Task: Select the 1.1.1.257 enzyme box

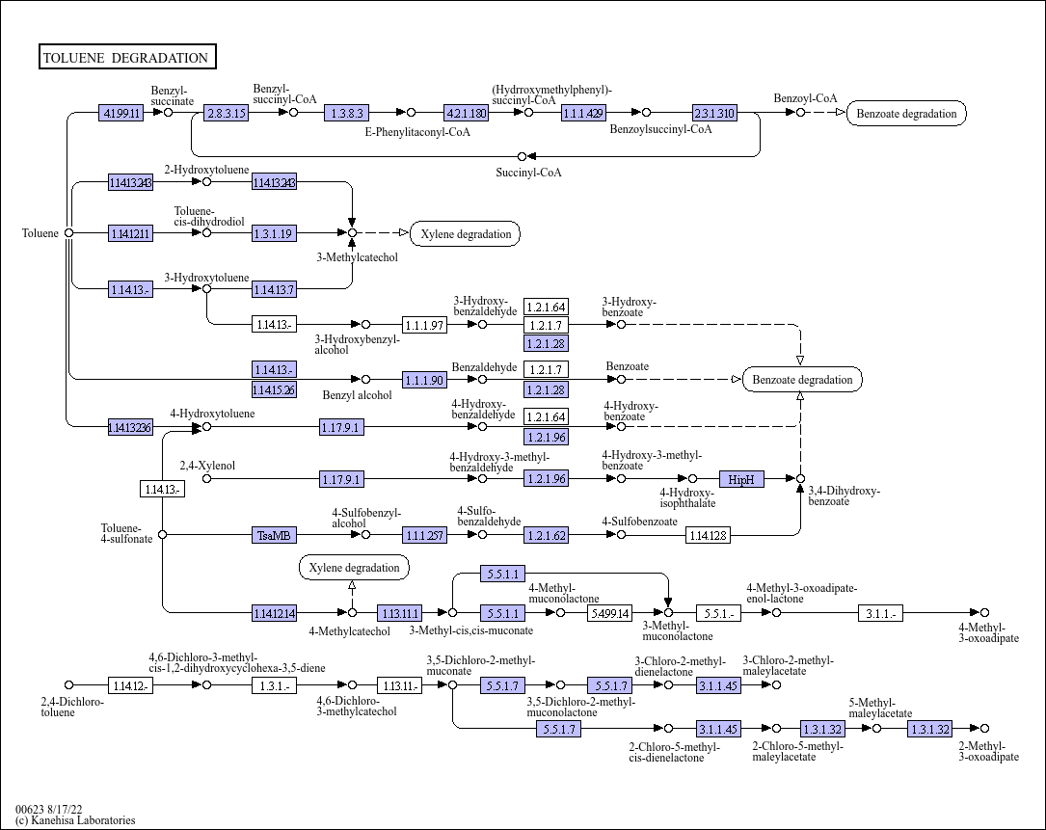Action: (424, 535)
